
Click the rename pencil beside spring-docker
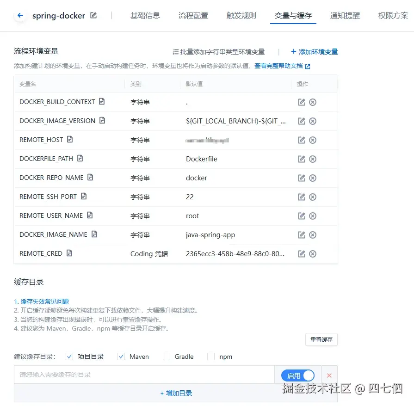93,15
